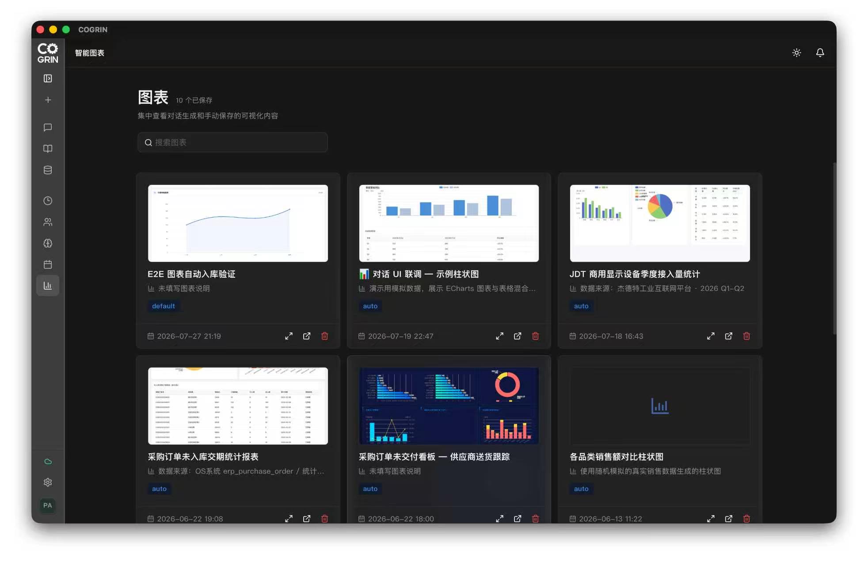Click 'auto' tag on 采购订单未交付看板 card

[x=370, y=489]
